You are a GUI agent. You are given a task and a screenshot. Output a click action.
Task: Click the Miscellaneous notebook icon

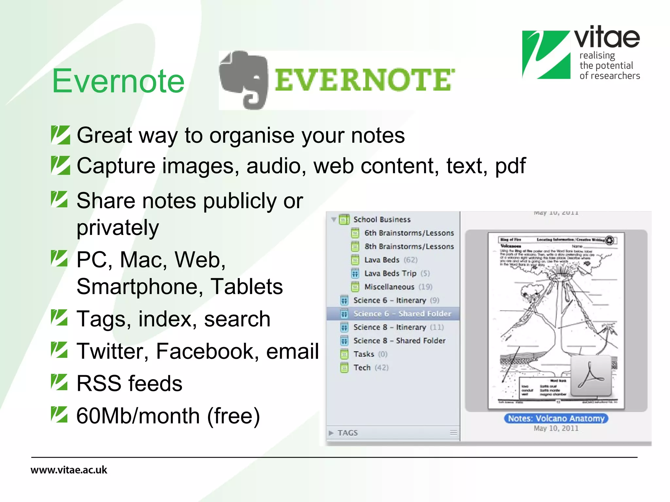point(355,287)
